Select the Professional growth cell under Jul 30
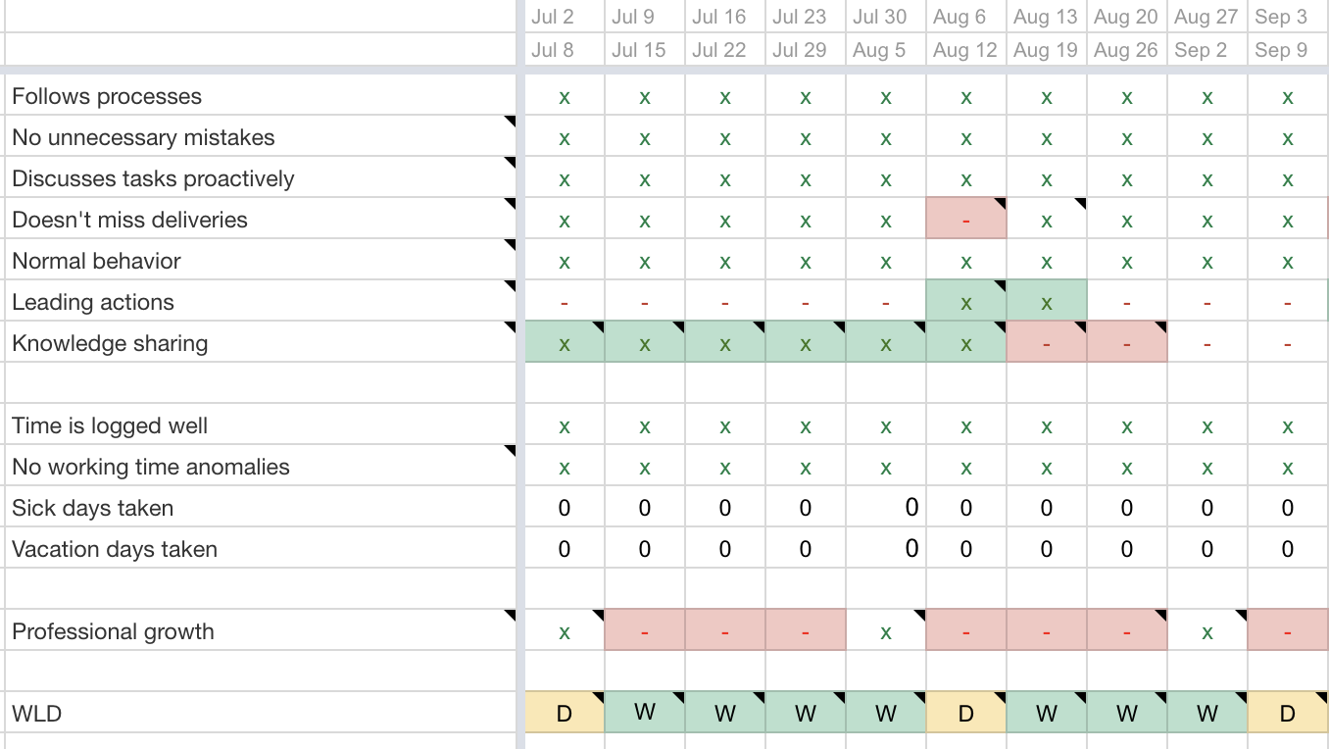1329x749 pixels. 886,631
